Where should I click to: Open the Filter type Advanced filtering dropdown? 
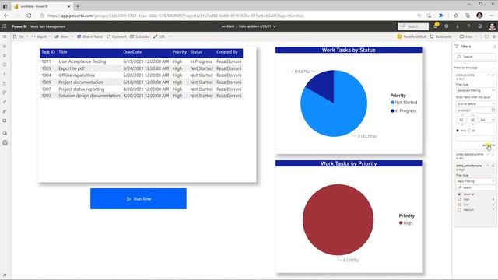point(475,90)
